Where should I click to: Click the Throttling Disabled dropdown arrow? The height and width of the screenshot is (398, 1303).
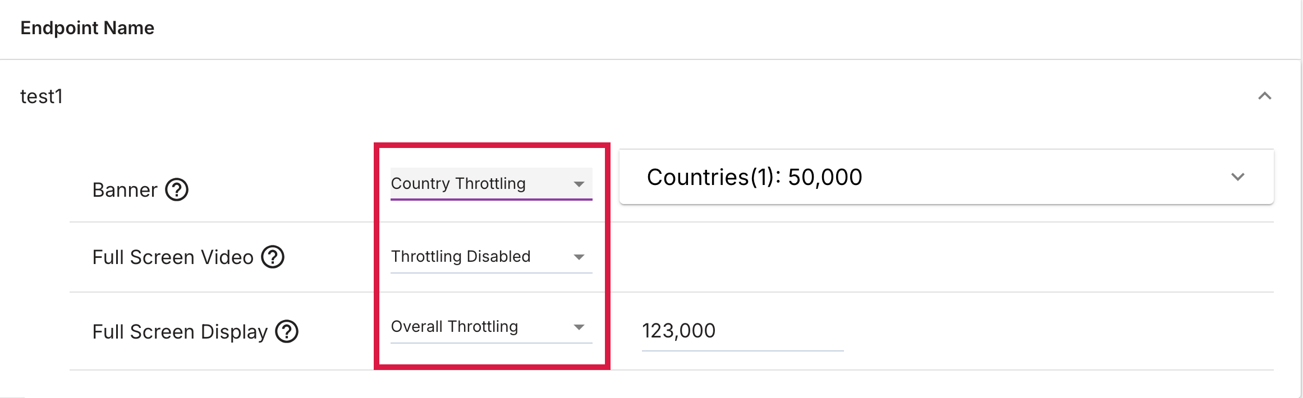(x=579, y=257)
